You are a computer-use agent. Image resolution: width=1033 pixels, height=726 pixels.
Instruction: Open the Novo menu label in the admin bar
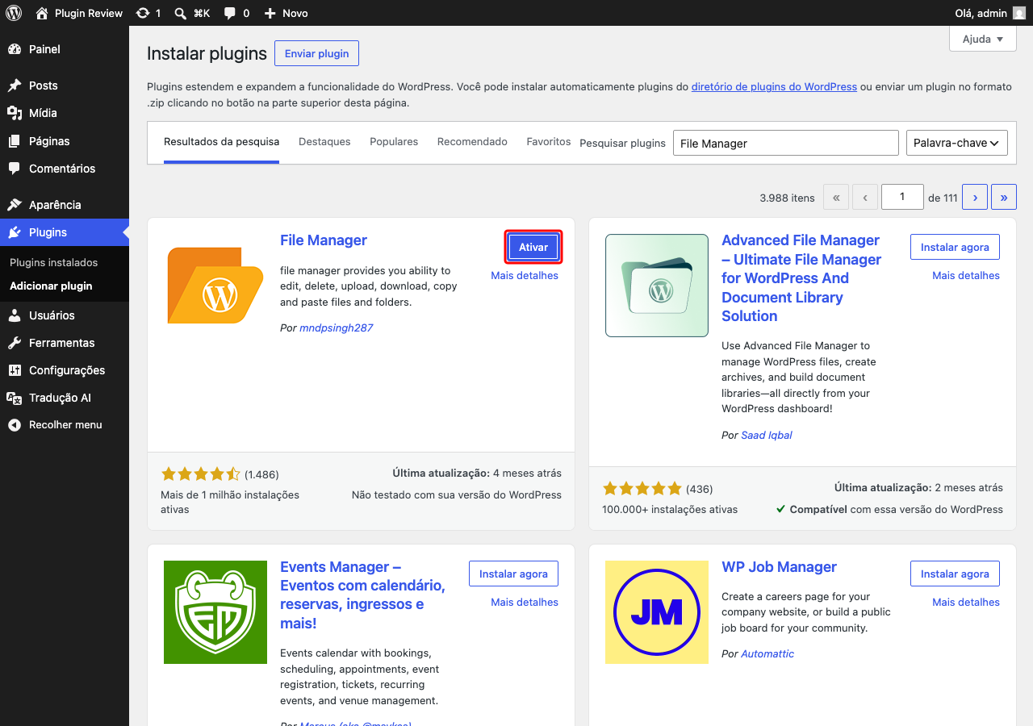[295, 13]
